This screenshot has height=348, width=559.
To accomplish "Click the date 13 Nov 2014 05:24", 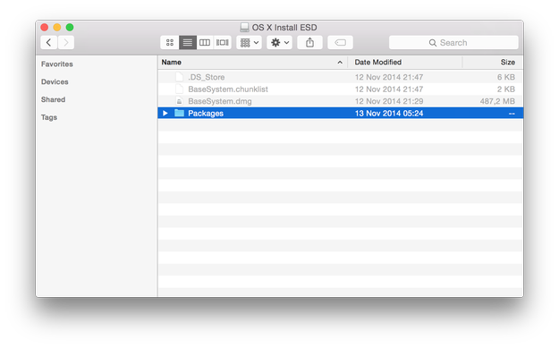I will (x=389, y=114).
